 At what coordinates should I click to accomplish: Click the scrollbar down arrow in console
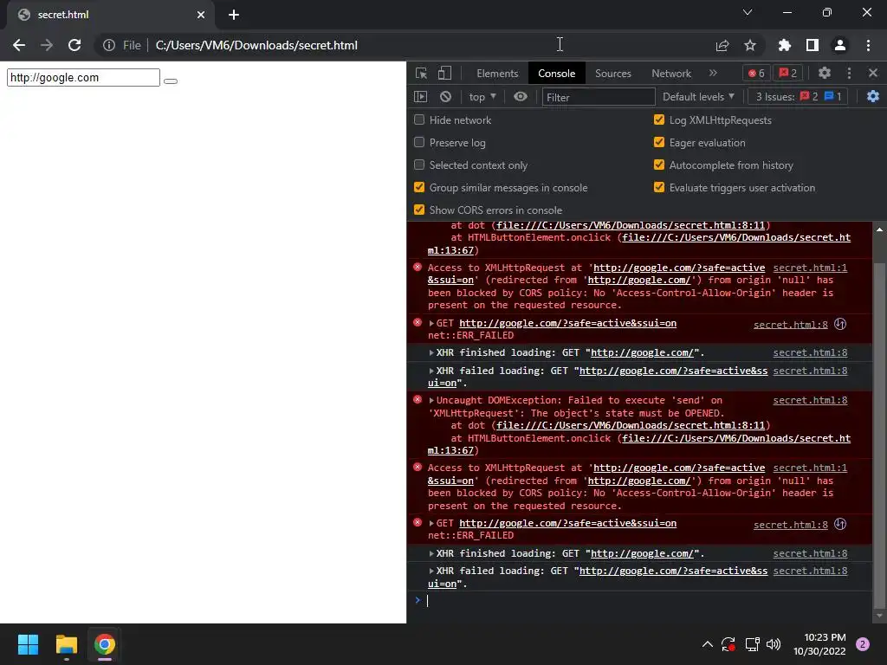click(879, 616)
